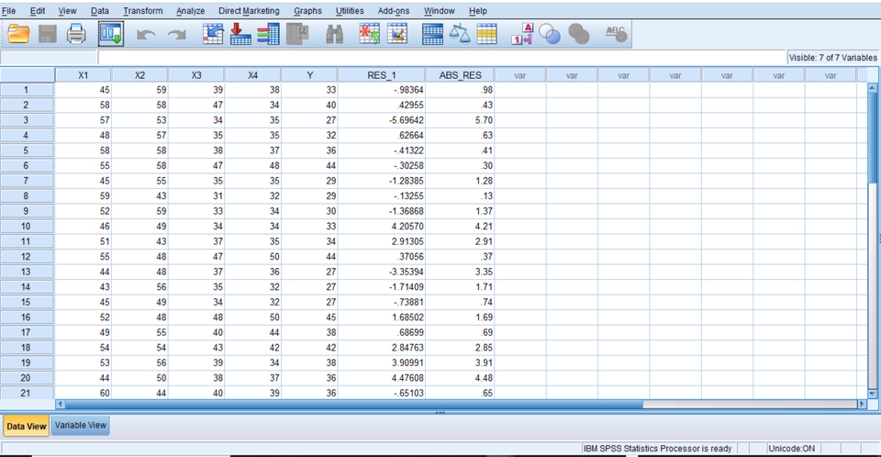Click the Redo arrow icon
The height and width of the screenshot is (457, 881).
pos(177,35)
